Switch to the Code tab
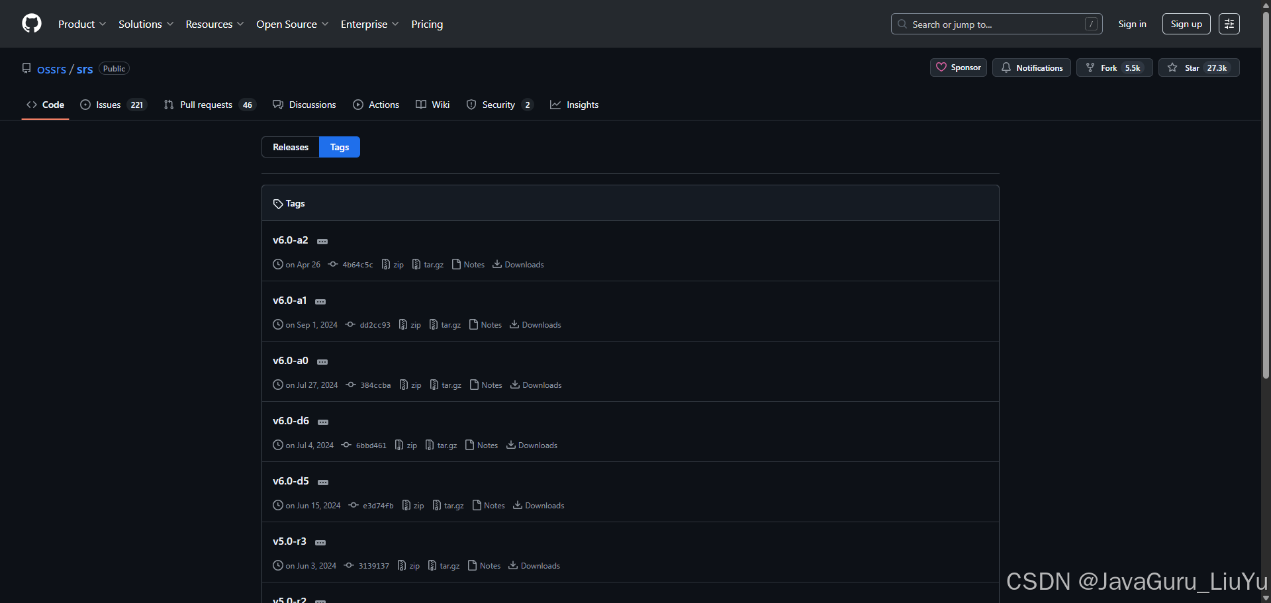The image size is (1271, 603). click(45, 105)
